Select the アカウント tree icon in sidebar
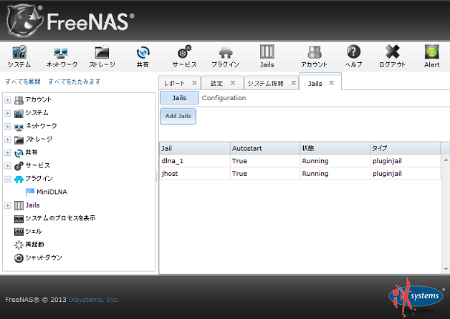 [19, 100]
